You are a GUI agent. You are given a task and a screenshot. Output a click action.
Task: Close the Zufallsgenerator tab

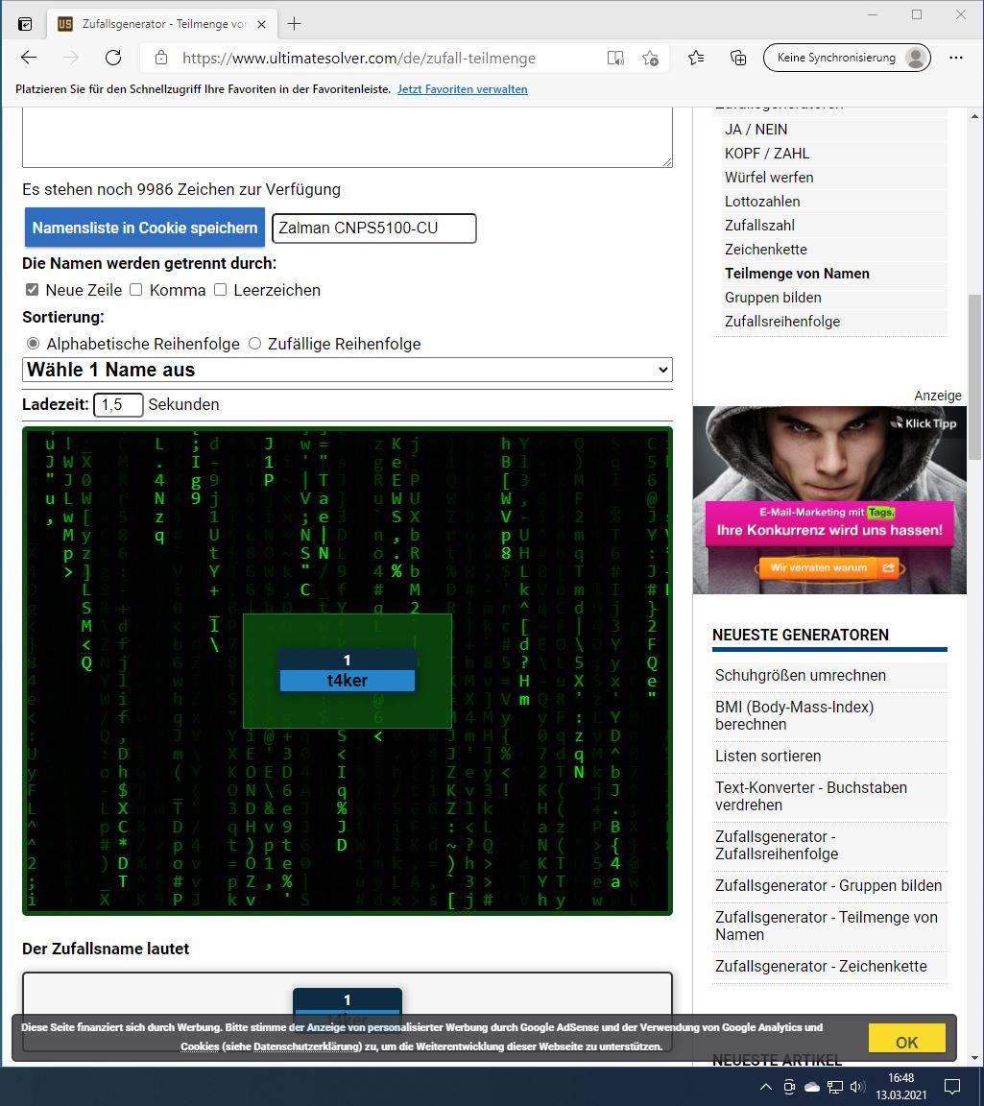click(x=262, y=24)
